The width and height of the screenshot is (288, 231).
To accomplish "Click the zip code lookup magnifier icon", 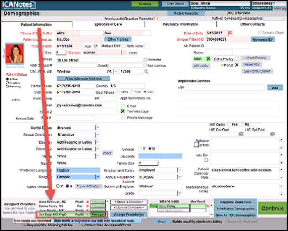I will click(146, 72).
